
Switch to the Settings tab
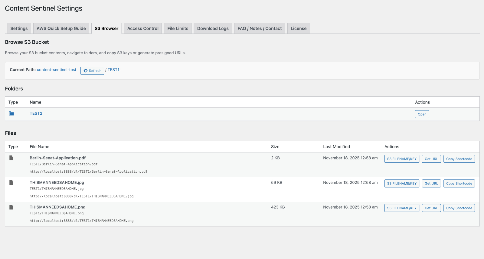pyautogui.click(x=19, y=28)
